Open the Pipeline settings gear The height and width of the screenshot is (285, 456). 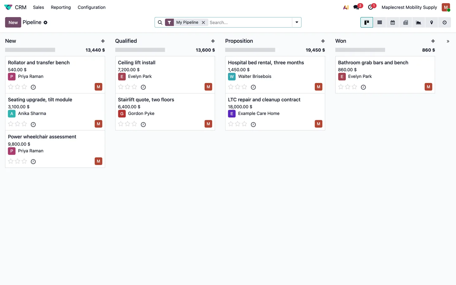pos(45,22)
